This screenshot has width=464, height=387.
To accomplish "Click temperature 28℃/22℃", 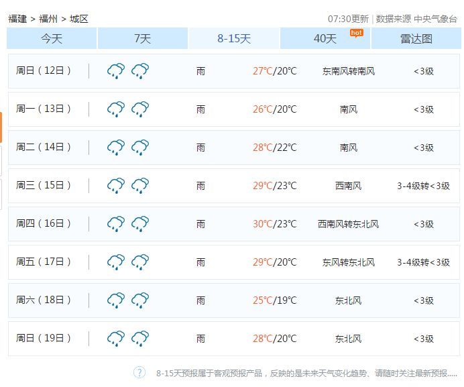I will [275, 148].
